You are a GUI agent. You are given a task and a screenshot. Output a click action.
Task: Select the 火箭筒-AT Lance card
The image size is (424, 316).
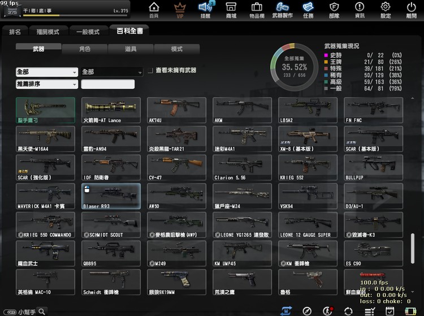coord(111,110)
